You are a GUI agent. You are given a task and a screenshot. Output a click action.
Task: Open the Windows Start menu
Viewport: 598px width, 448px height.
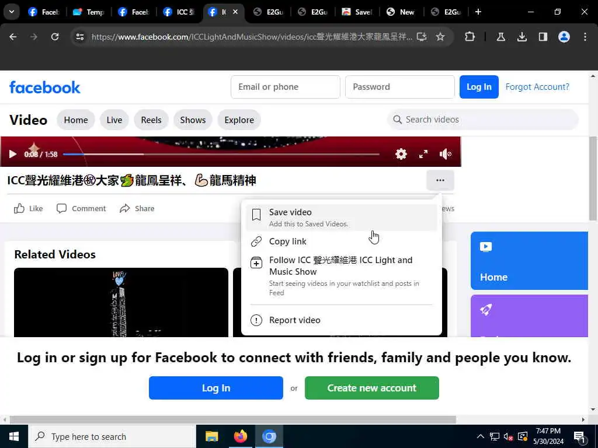[x=14, y=436]
